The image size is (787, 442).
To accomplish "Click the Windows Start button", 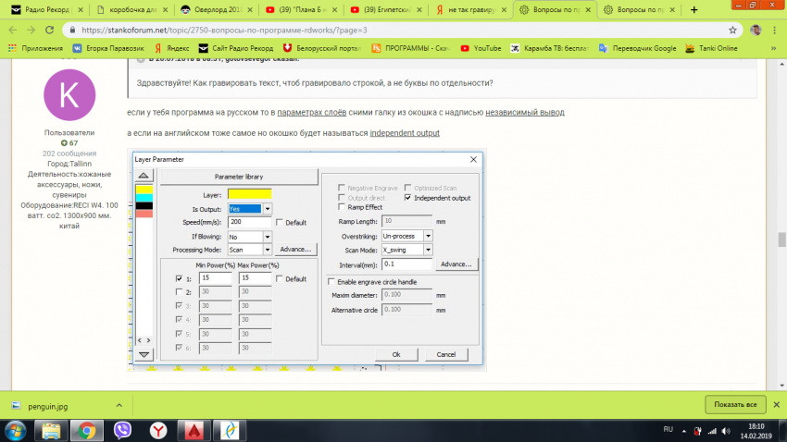I will 16,429.
